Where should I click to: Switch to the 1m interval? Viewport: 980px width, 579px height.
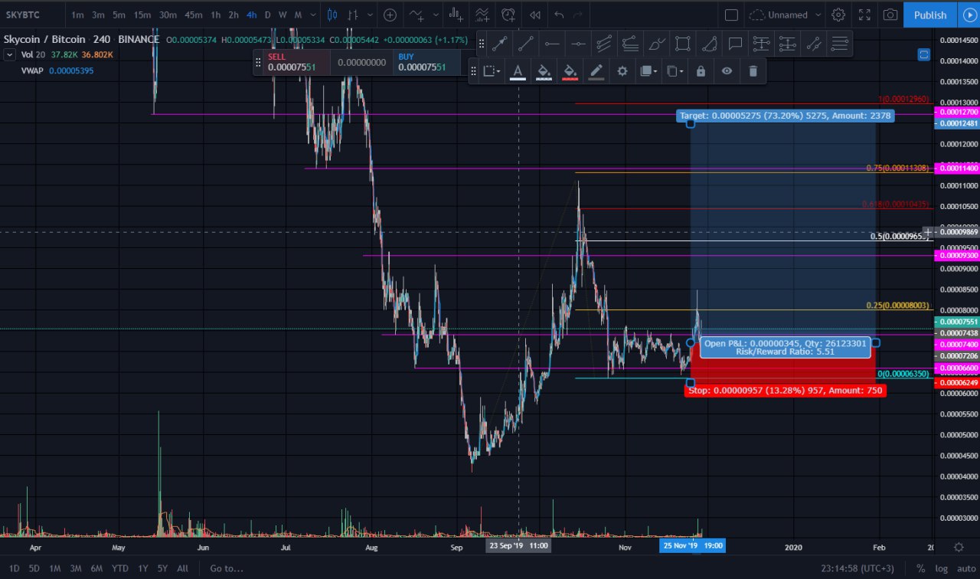77,15
